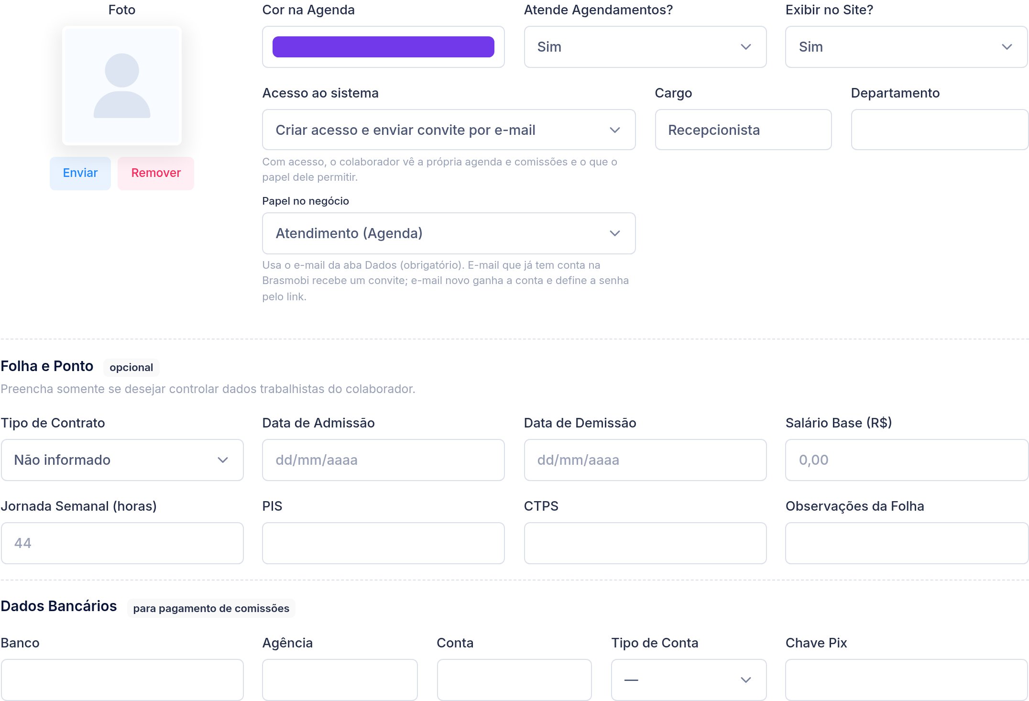Image resolution: width=1029 pixels, height=701 pixels.
Task: Click the empty Departamento field
Action: click(x=940, y=130)
